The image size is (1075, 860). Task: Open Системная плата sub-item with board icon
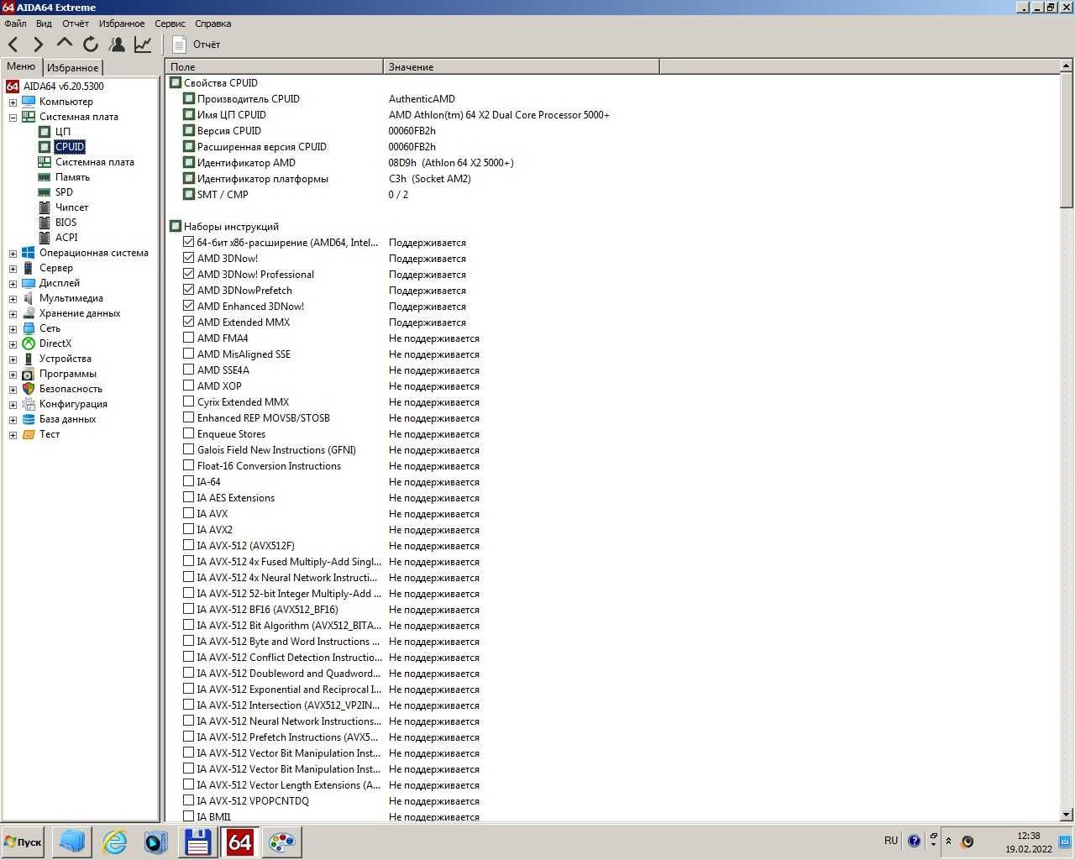click(94, 162)
